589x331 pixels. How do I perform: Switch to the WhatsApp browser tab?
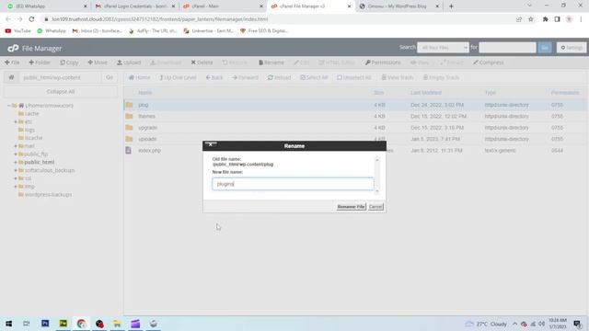pyautogui.click(x=45, y=6)
